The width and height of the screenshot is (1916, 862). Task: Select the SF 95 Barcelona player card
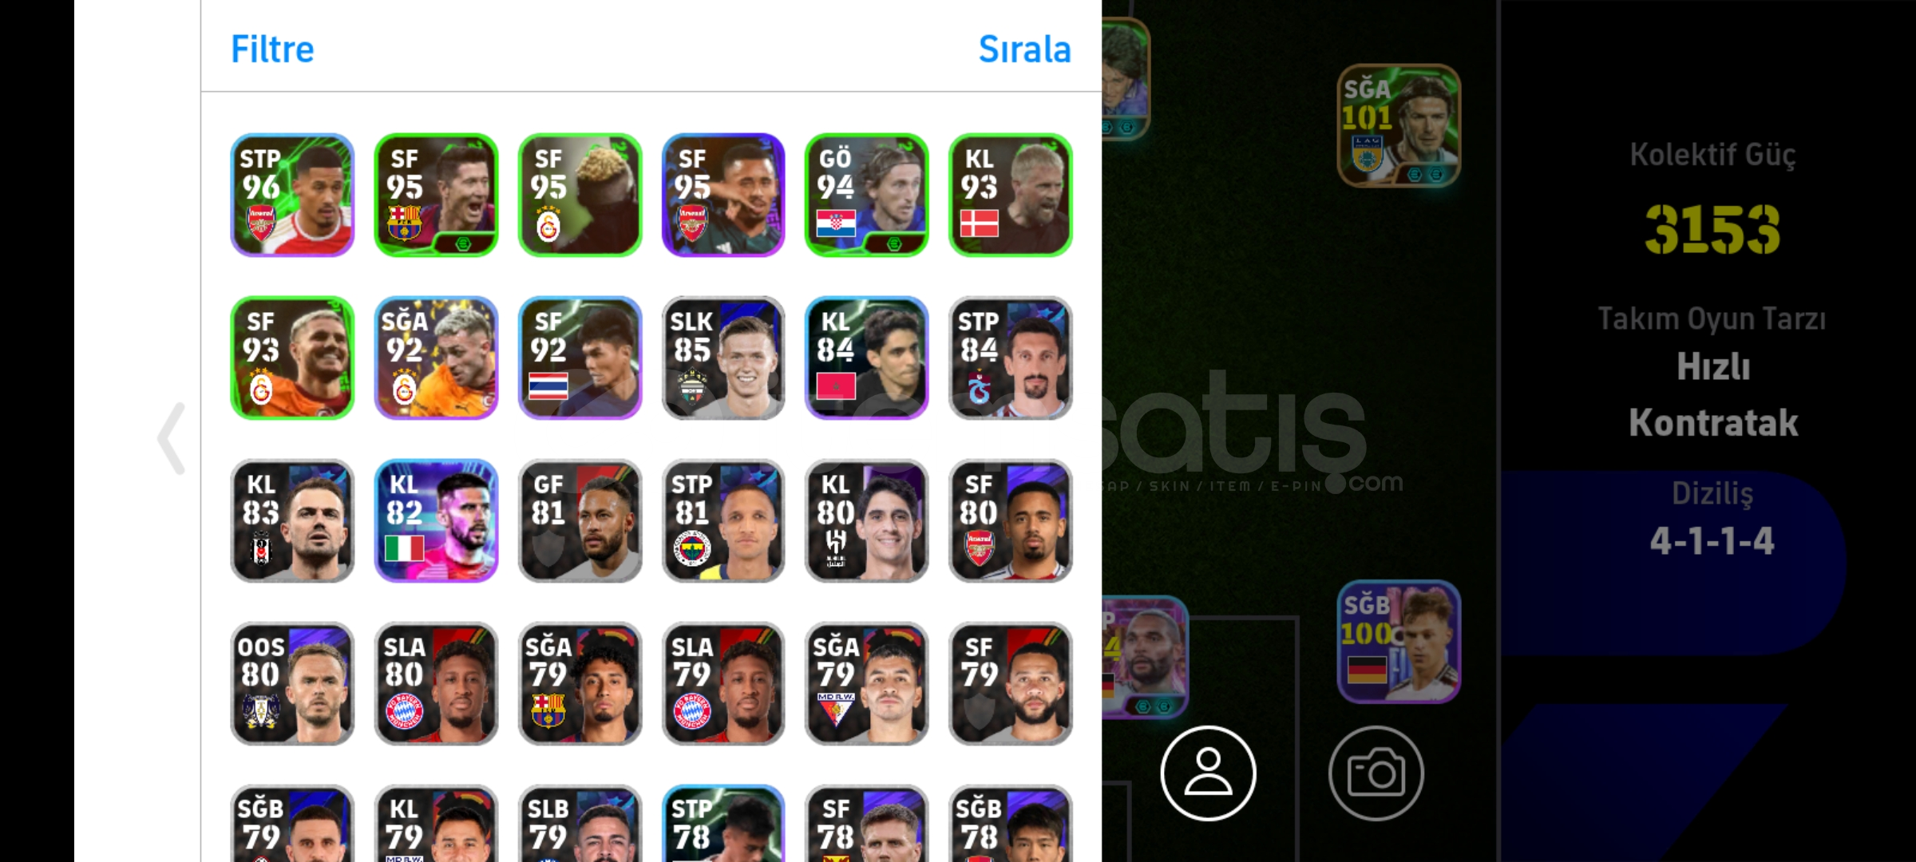pos(436,195)
